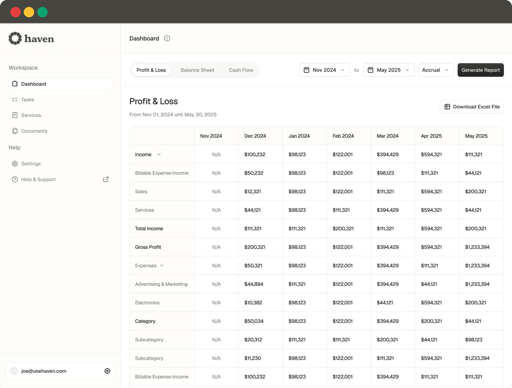Open Documents in the sidebar
The width and height of the screenshot is (512, 388).
coord(60,131)
